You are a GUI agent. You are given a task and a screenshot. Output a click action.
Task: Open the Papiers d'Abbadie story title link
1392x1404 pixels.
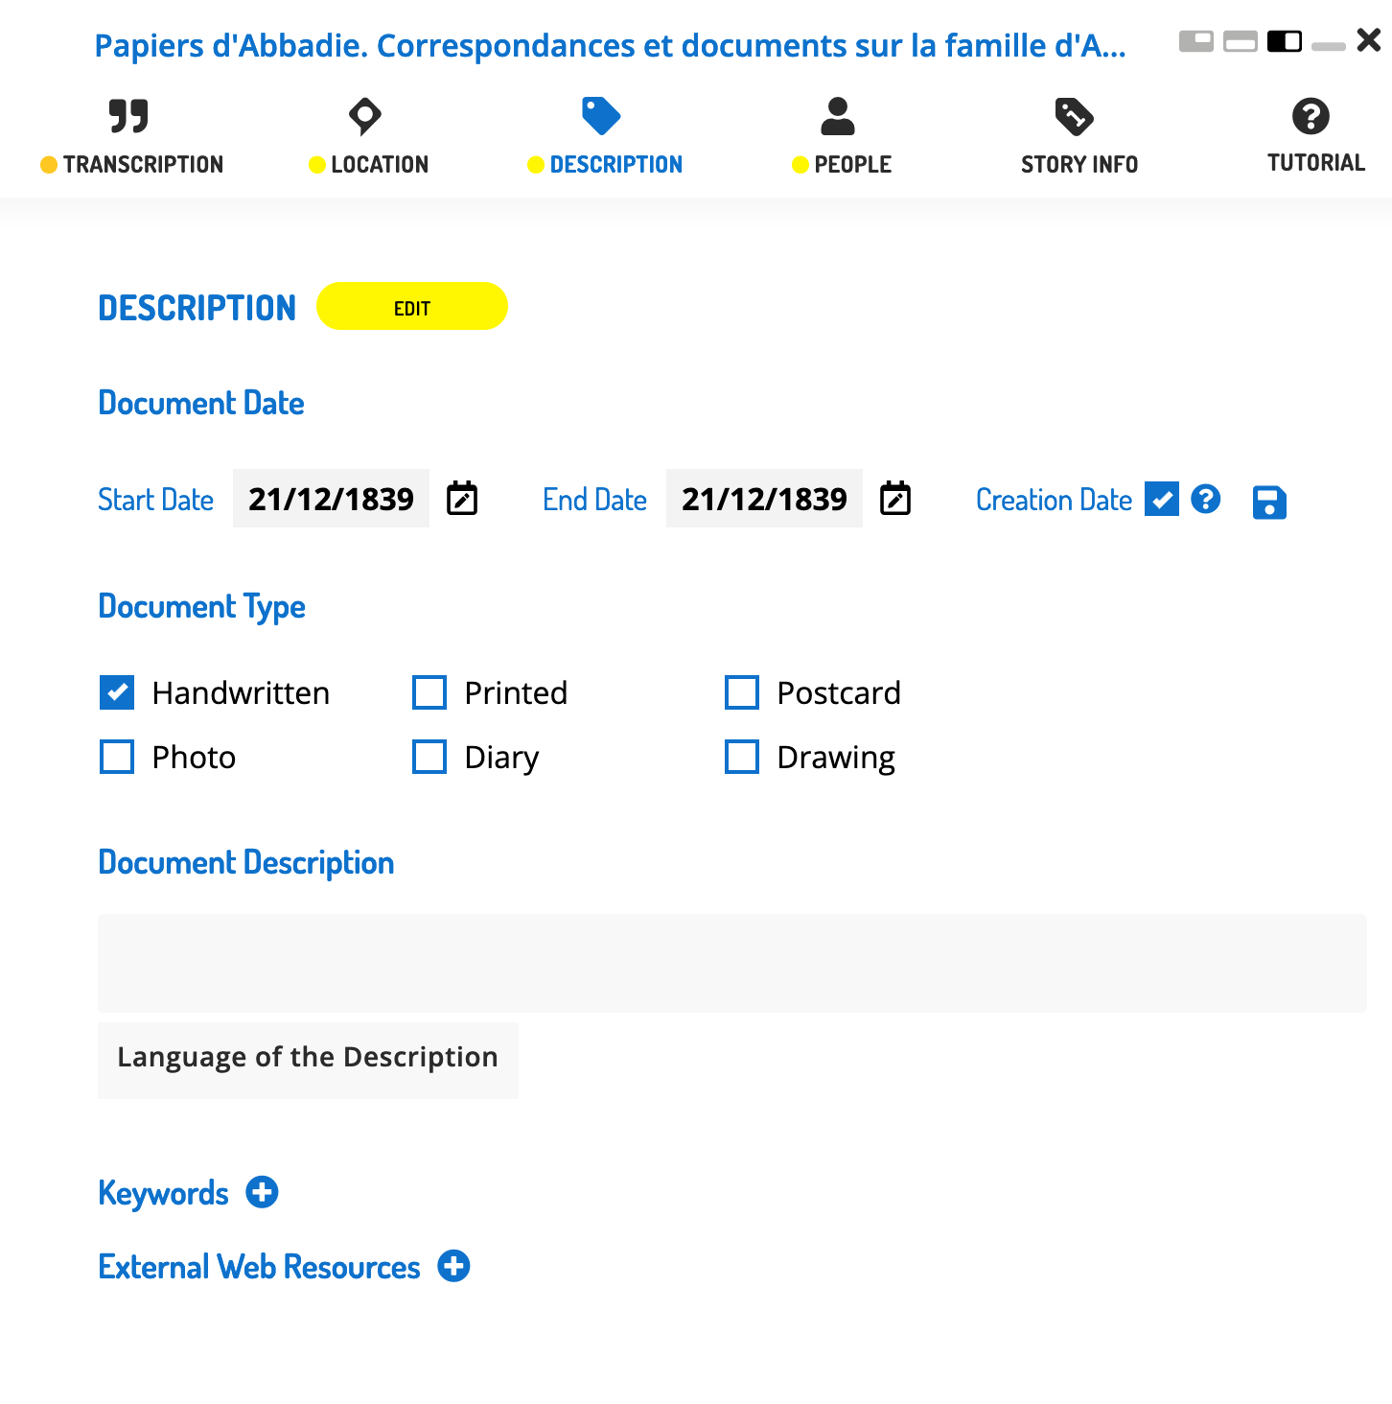(x=610, y=45)
